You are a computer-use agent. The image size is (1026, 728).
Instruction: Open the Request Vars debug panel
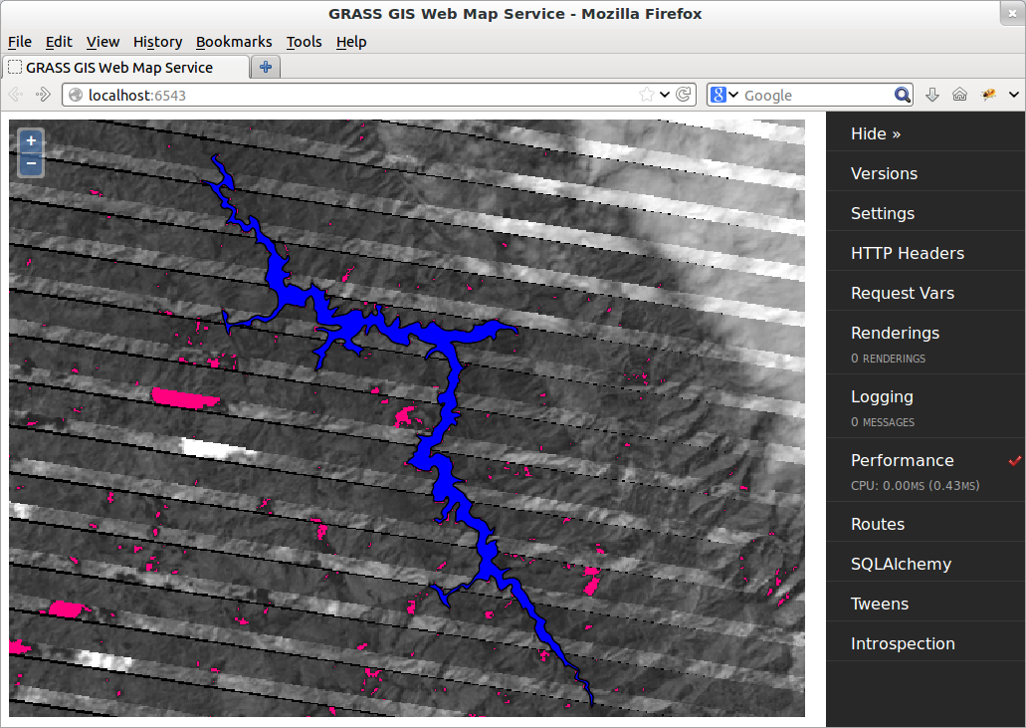coord(903,292)
